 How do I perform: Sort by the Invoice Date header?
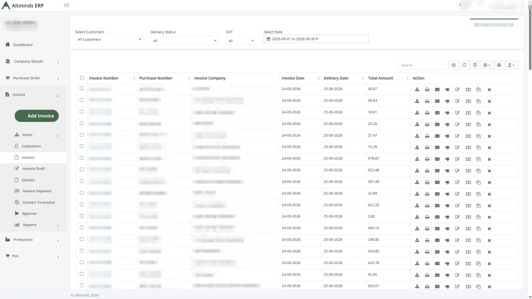coord(300,78)
